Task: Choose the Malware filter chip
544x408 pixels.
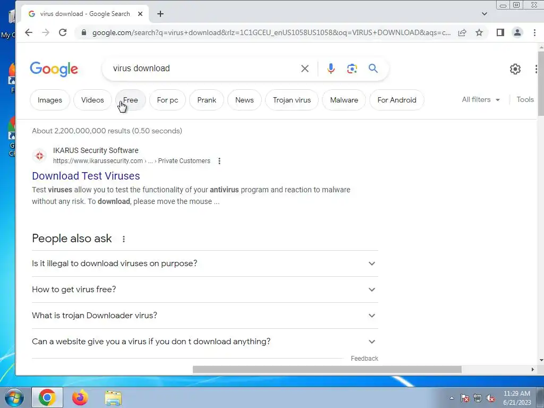Action: pyautogui.click(x=344, y=100)
